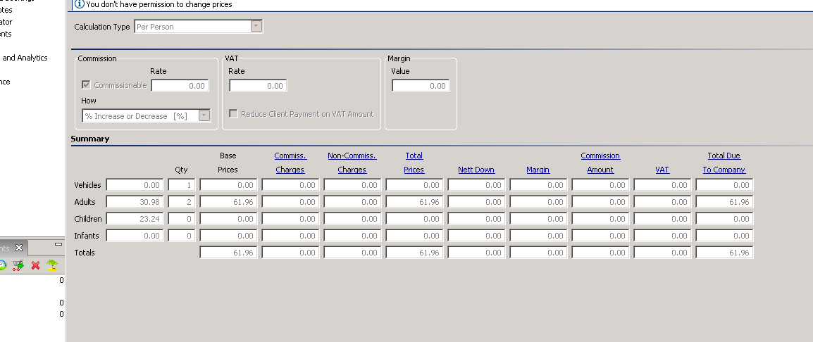Click the red X delete icon
Screen dimensions: 813x342
[35, 265]
